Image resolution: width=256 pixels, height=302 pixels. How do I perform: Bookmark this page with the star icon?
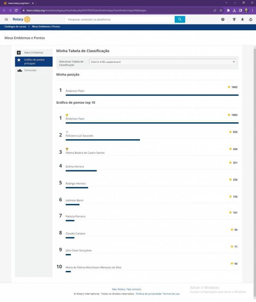(221, 10)
